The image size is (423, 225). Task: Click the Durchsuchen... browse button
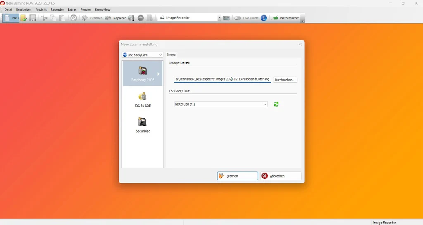(x=285, y=80)
